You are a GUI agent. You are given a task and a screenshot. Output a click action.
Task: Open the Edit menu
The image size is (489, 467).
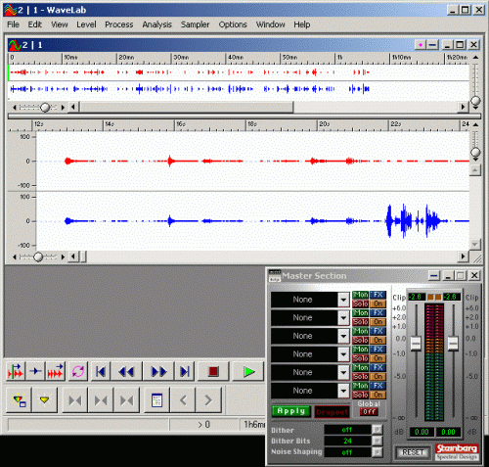[x=35, y=24]
